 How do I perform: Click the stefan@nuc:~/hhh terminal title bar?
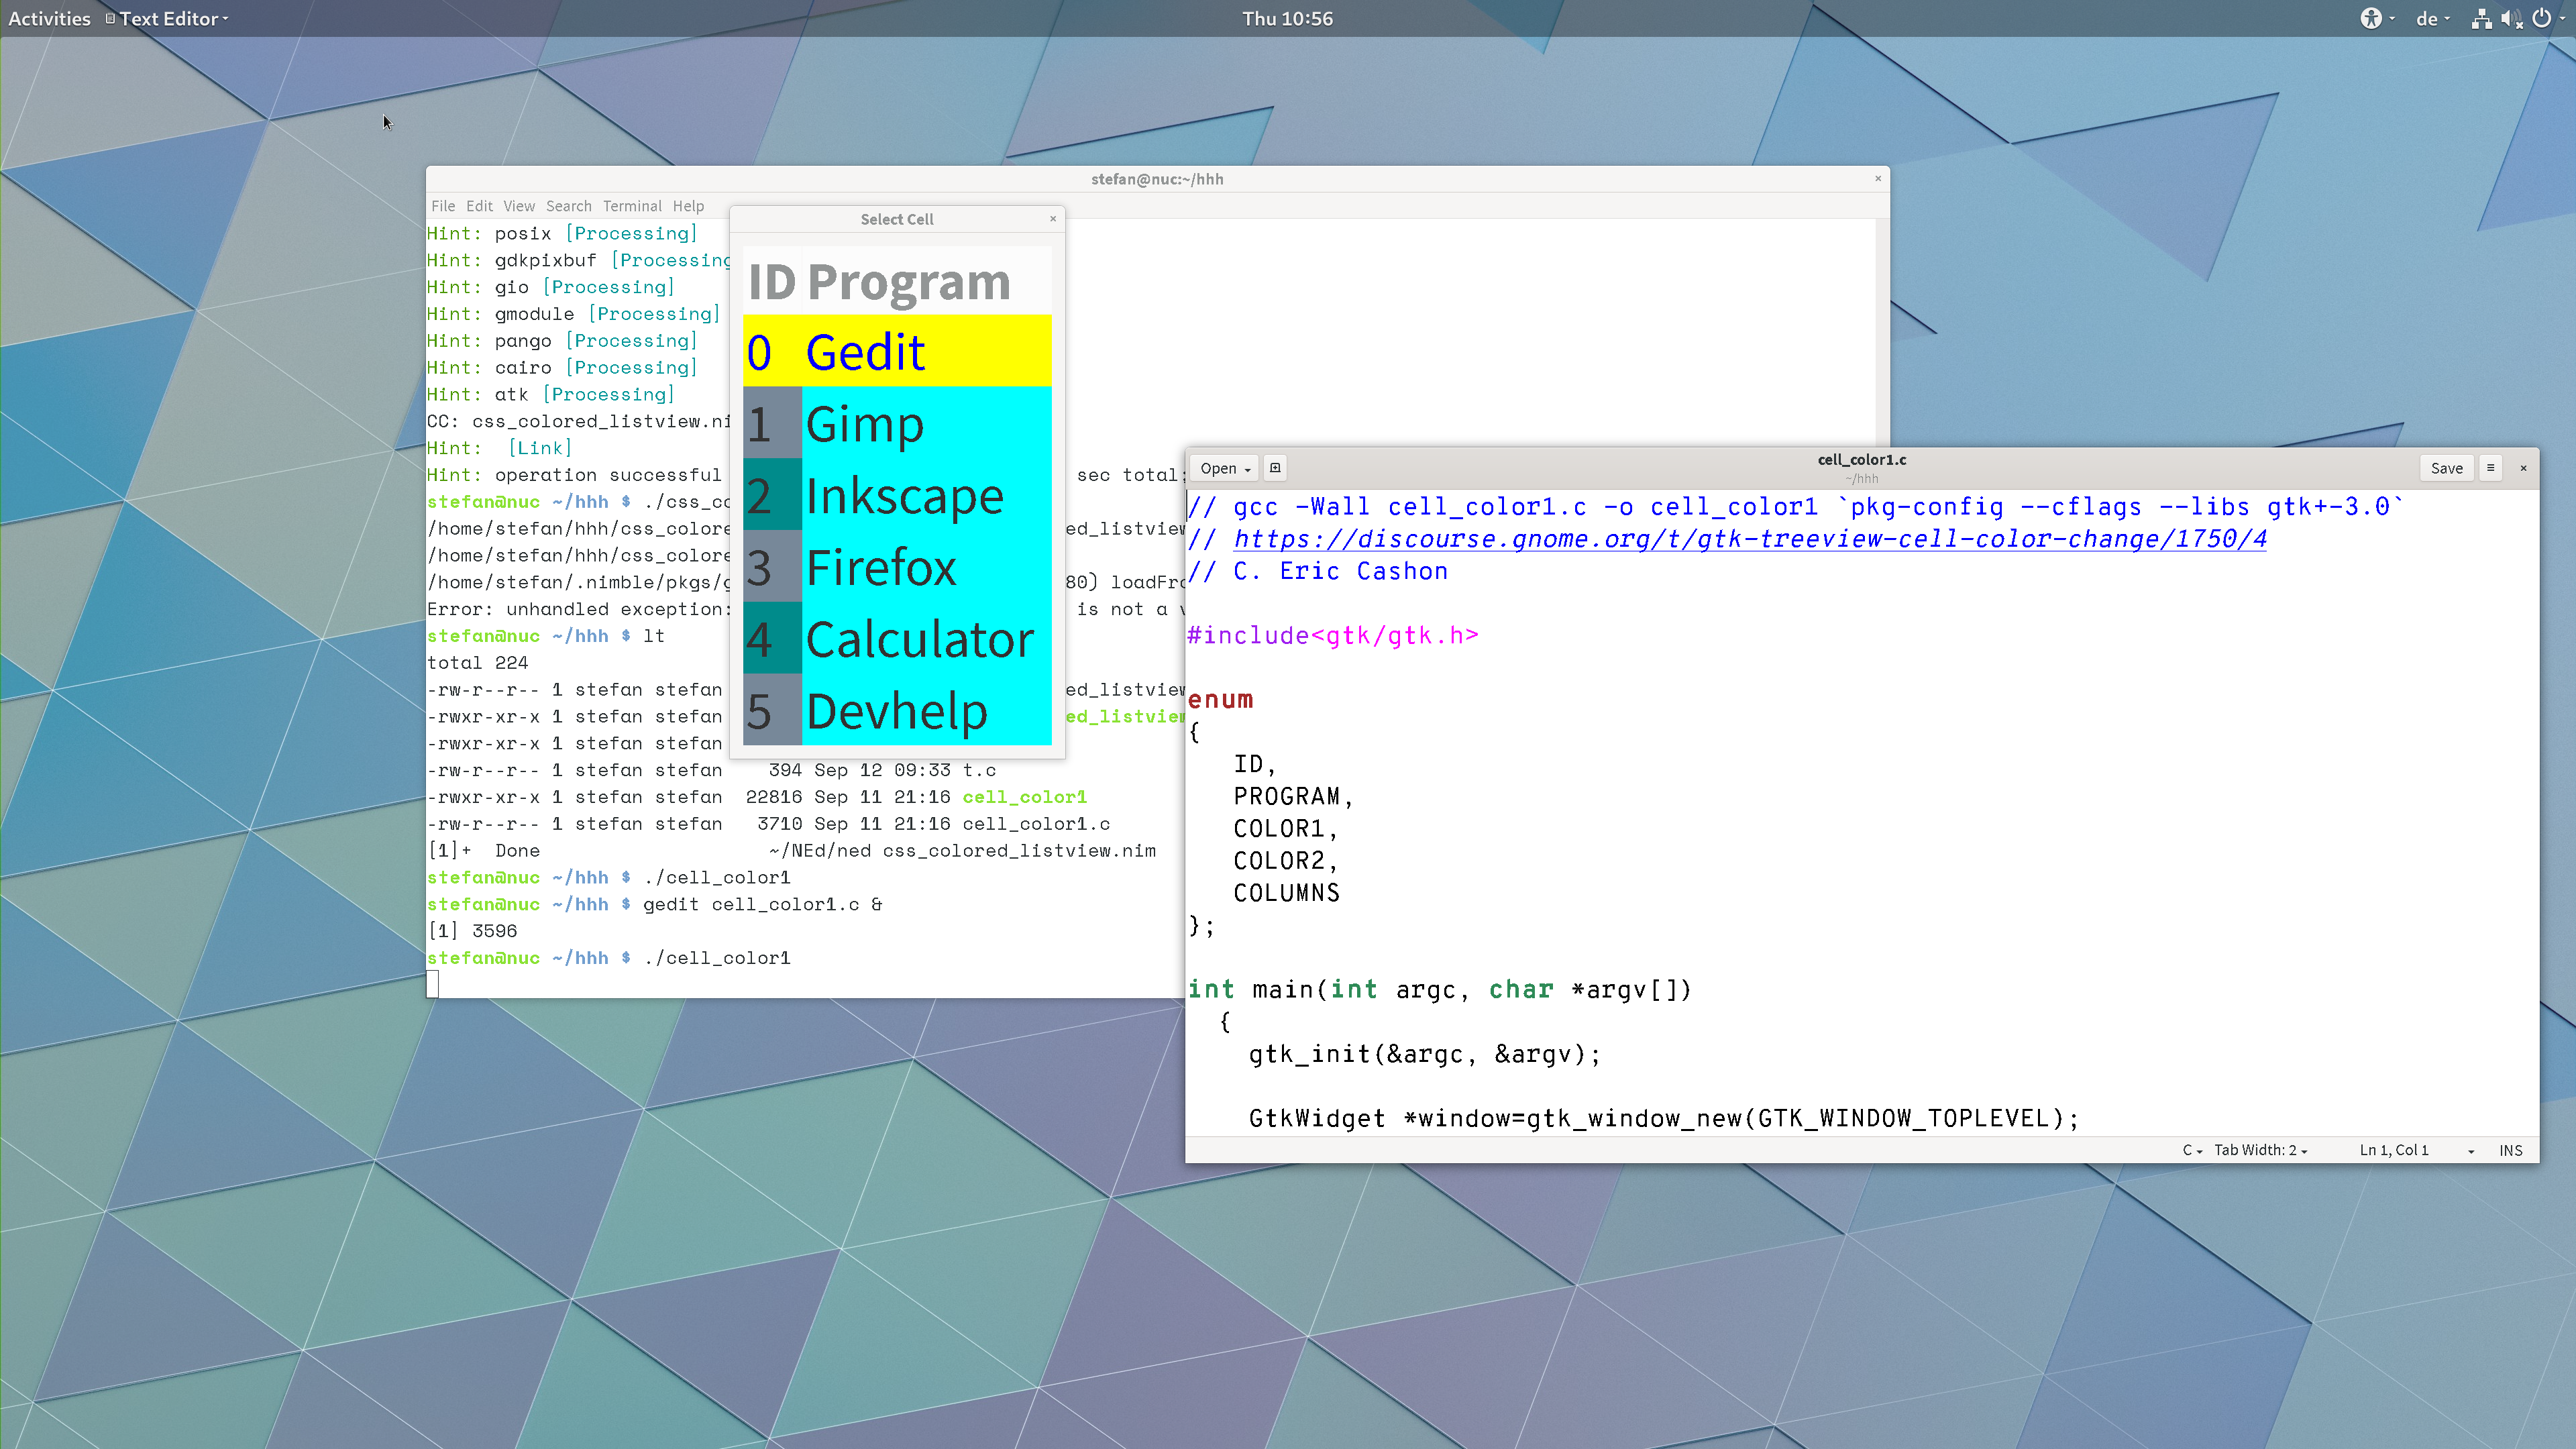1157,179
